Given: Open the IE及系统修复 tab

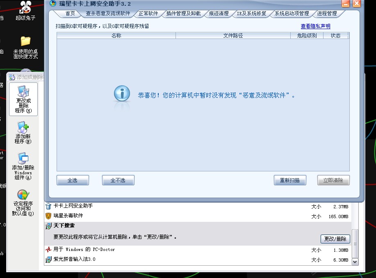Looking at the screenshot, I should [251, 14].
